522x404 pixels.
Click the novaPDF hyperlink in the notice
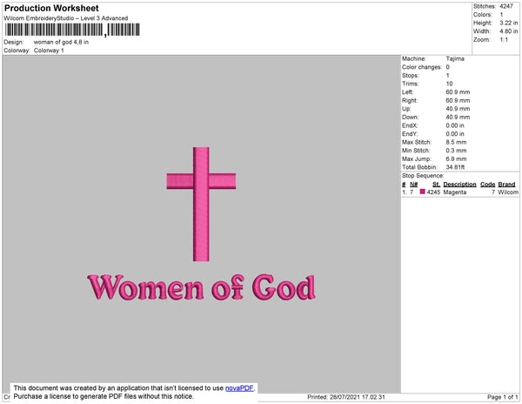pyautogui.click(x=239, y=388)
